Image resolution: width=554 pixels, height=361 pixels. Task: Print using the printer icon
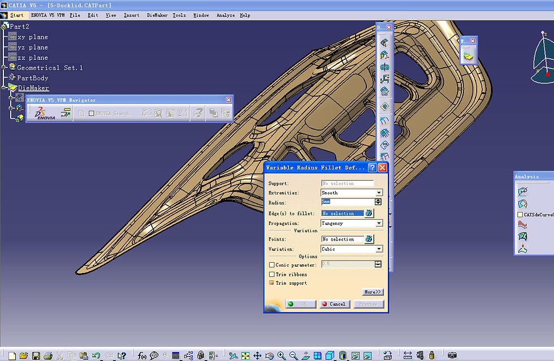(x=48, y=355)
